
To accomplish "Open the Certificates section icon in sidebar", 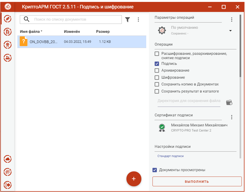I will coord(8,45).
